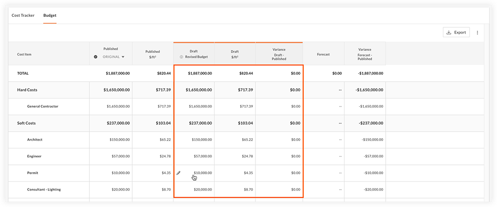The image size is (497, 207).
Task: Click Hard Costs published $717.39 value
Action: tap(164, 90)
